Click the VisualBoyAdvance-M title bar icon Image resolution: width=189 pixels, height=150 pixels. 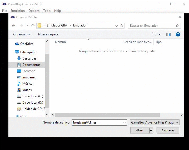pyautogui.click(x=4, y=4)
